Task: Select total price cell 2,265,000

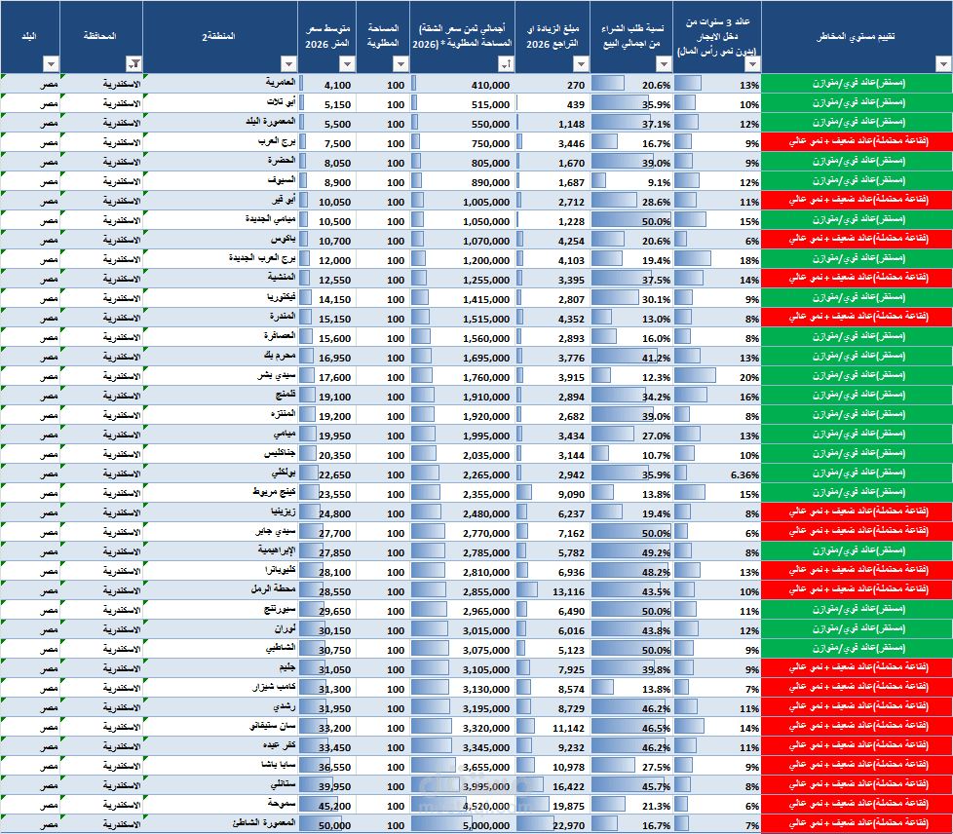Action: [463, 474]
